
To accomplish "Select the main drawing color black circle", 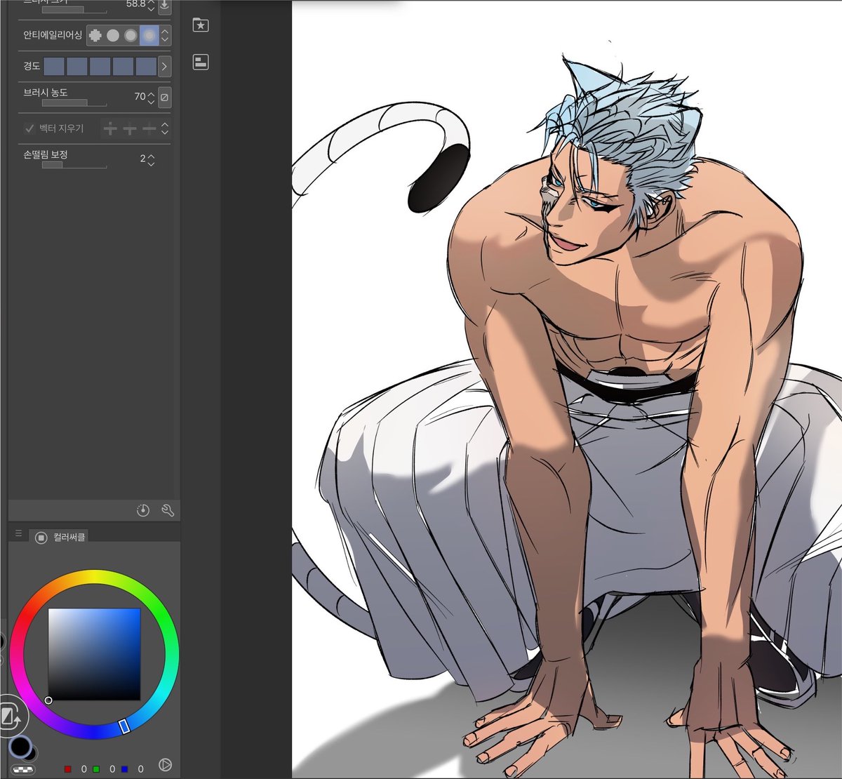I will [20, 747].
